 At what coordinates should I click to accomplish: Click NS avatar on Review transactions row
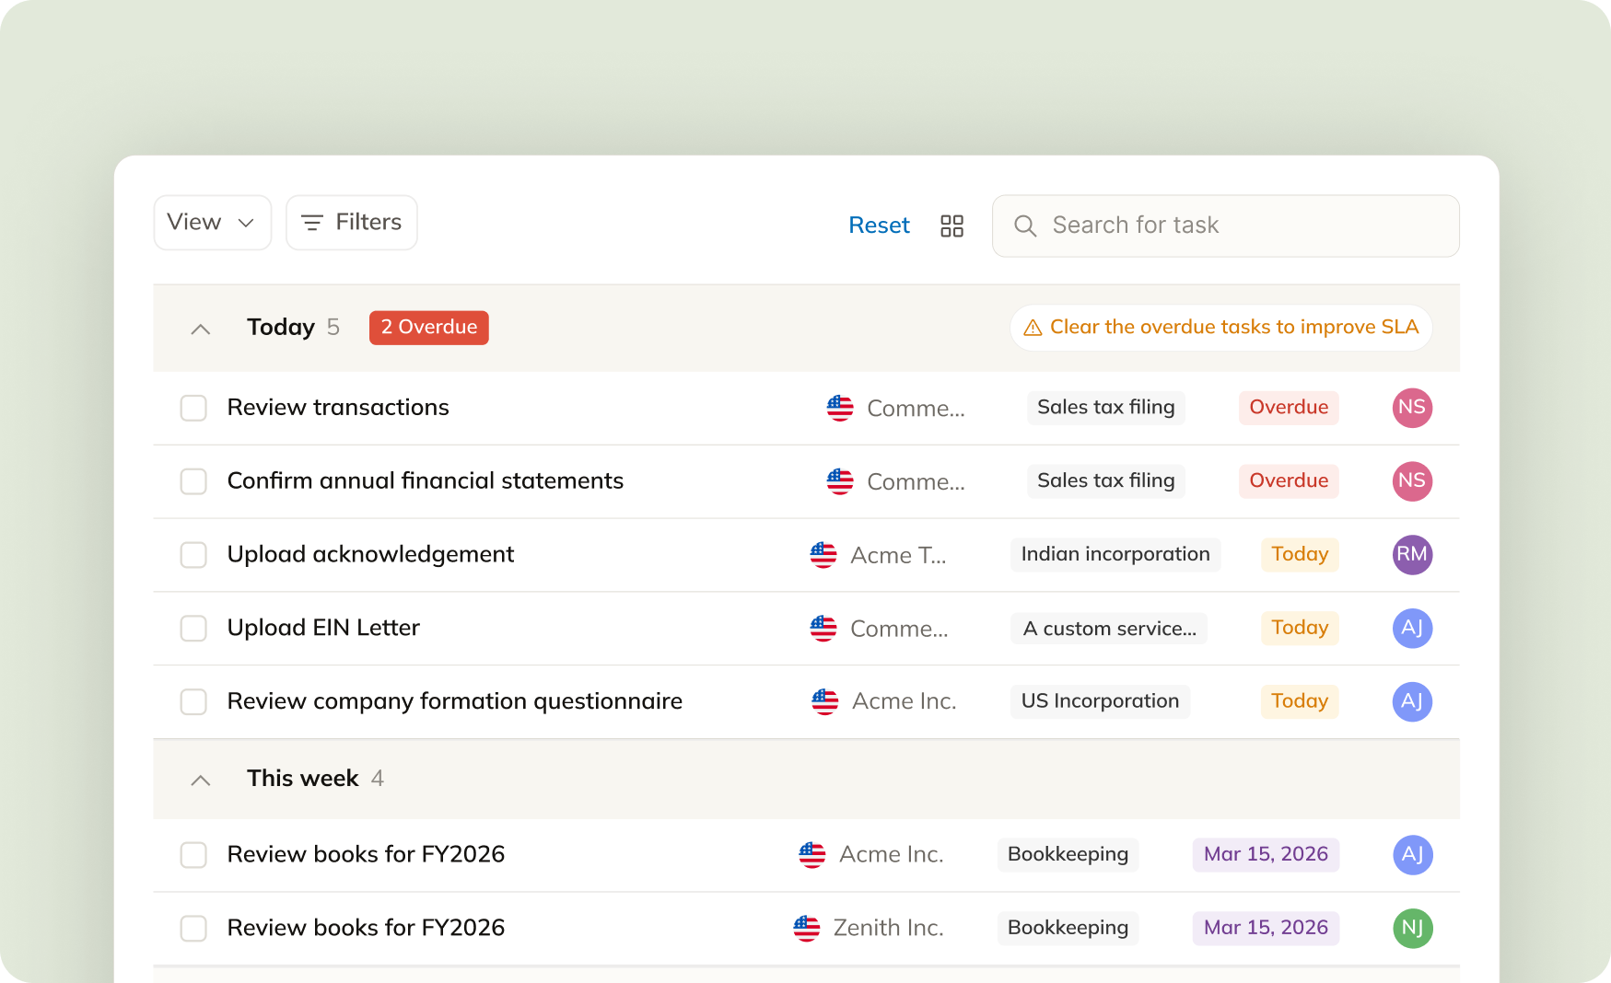point(1412,408)
